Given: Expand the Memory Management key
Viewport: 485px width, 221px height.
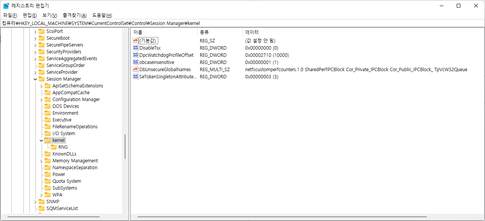Looking at the screenshot, I should [41, 161].
